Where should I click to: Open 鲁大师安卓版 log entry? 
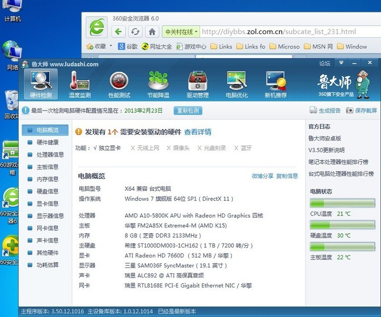pos(325,138)
